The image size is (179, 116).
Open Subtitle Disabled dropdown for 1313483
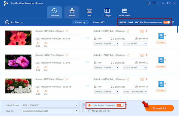106,44
